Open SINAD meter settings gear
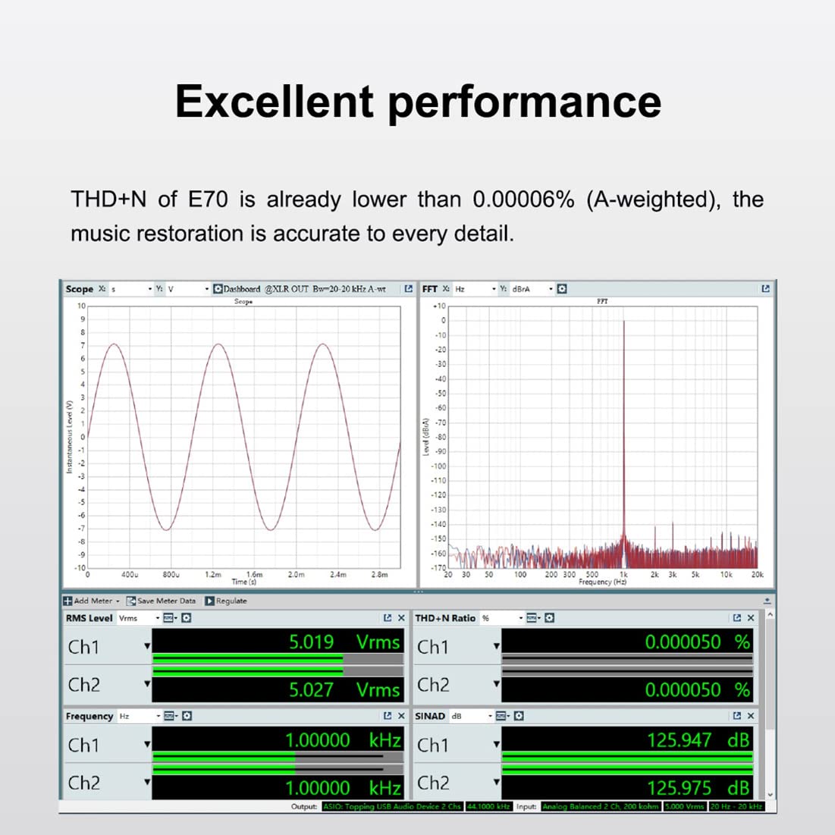 click(520, 716)
